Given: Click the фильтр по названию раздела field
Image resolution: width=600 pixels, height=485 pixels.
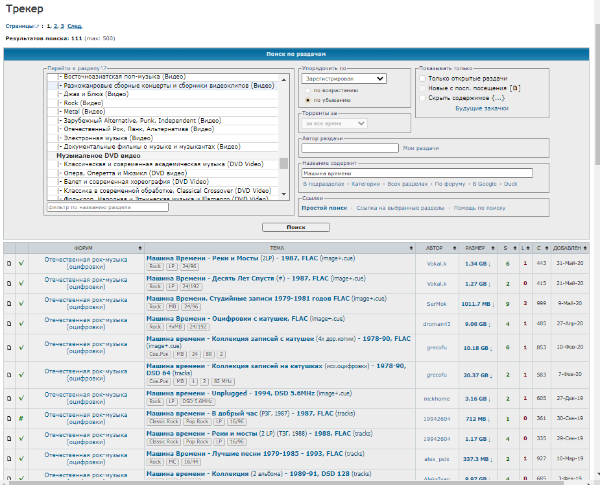Looking at the screenshot, I should (108, 207).
